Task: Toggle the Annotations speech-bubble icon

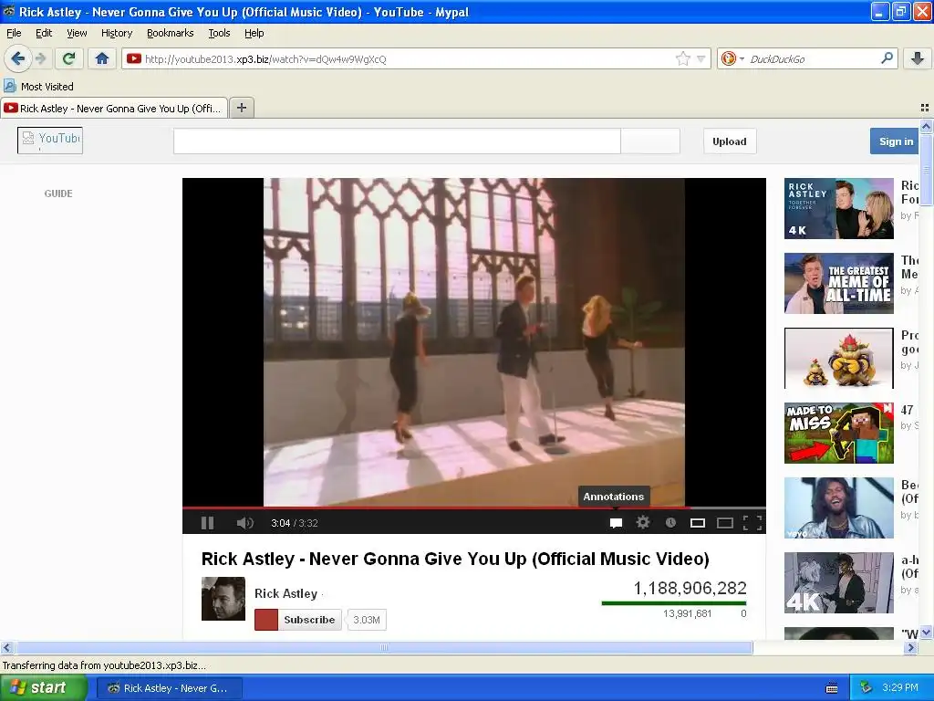Action: point(616,523)
